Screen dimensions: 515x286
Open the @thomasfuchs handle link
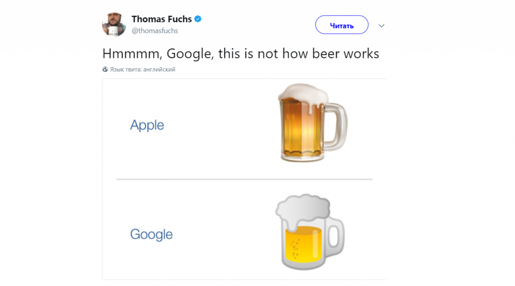(155, 31)
